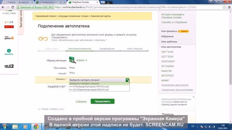Open Chrome from the taskbar
The height and width of the screenshot is (130, 232).
pos(36,127)
